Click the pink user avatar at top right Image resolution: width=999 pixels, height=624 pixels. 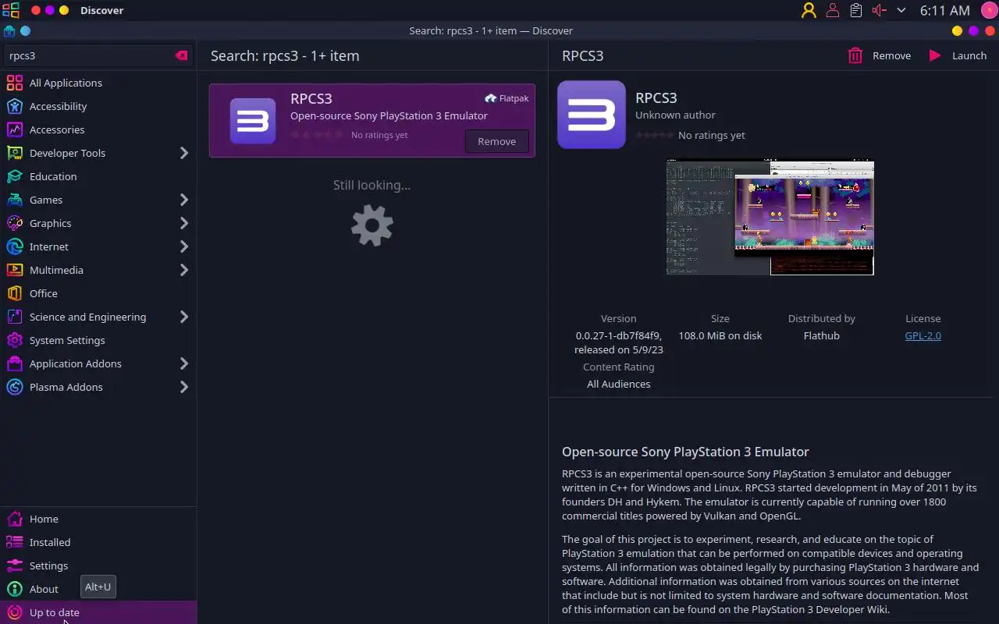[x=988, y=10]
